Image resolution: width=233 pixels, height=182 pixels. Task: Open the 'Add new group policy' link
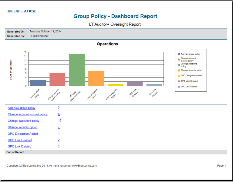click(x=22, y=108)
